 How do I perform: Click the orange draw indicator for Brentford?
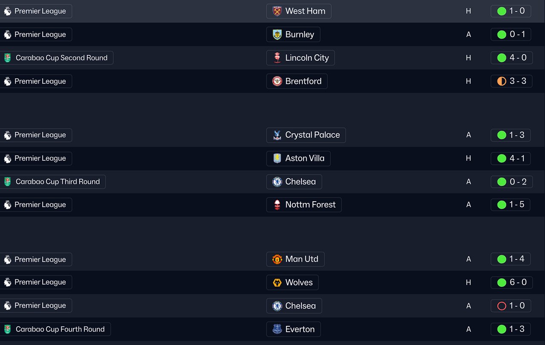pos(502,81)
